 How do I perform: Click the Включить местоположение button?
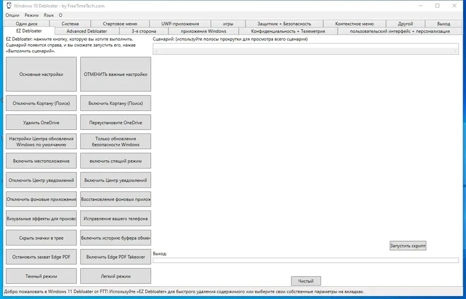(x=41, y=161)
